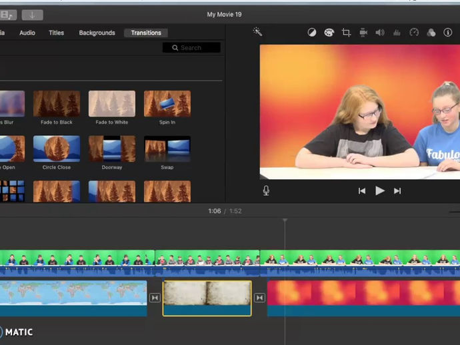Open the color correction palette tool

click(329, 32)
